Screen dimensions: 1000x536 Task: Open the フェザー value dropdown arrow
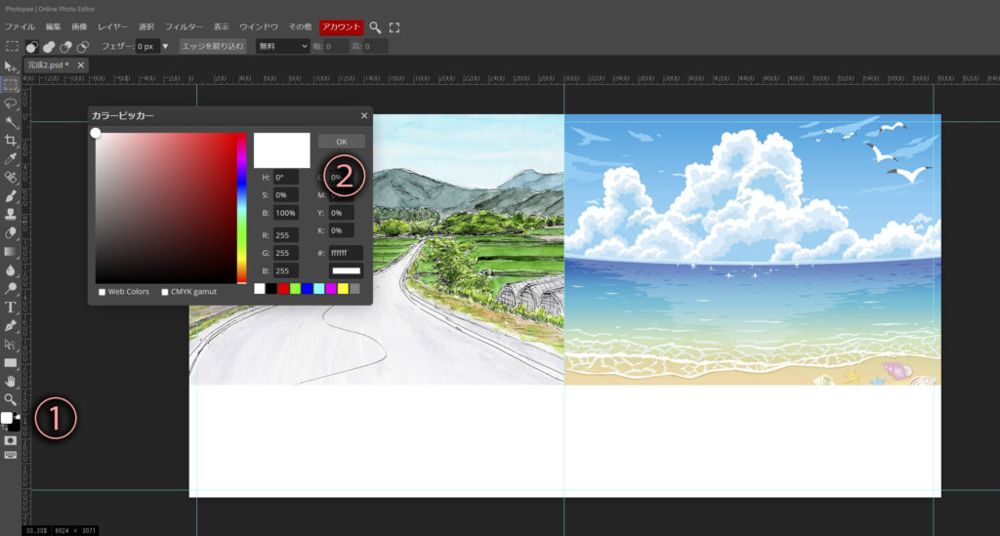(165, 46)
